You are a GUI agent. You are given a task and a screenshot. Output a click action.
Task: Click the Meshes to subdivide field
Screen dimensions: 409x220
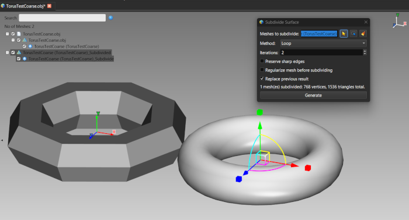(319, 34)
